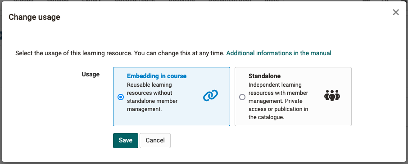Click the group of people icon in Standalone card
This screenshot has height=164, width=408.
(x=332, y=96)
